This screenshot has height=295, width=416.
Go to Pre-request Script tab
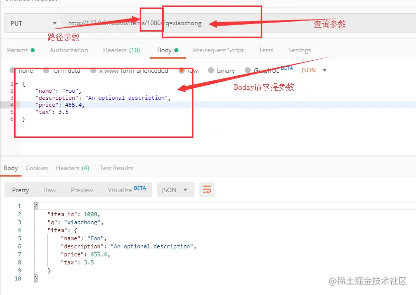coord(219,50)
